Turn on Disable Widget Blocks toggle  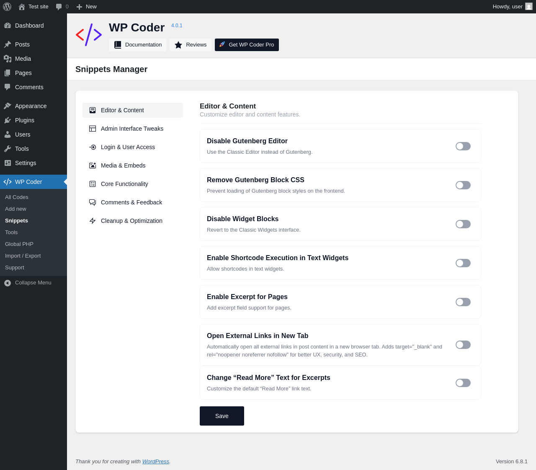[x=463, y=224]
